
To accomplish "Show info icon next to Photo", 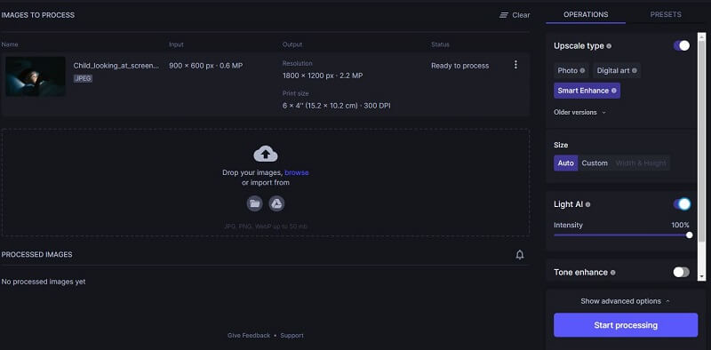I will pos(583,71).
